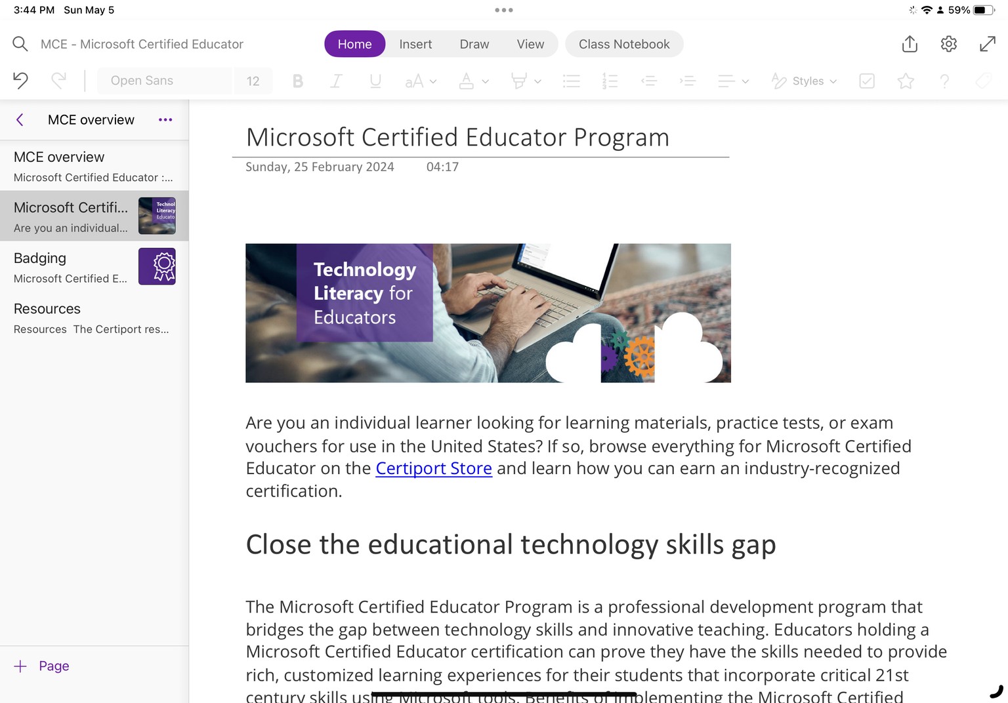This screenshot has height=703, width=1008.
Task: Open the Certiport Store link
Action: pos(434,468)
